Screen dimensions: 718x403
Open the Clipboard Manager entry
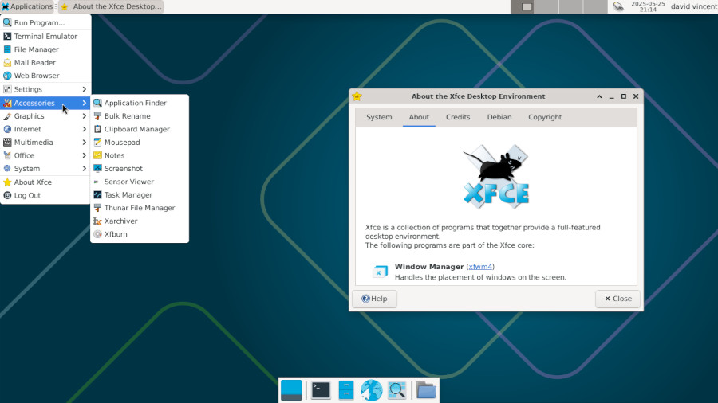coord(139,129)
